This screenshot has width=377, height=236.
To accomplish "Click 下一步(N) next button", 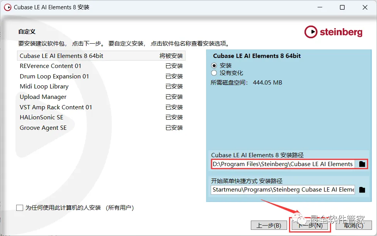I will (x=310, y=226).
